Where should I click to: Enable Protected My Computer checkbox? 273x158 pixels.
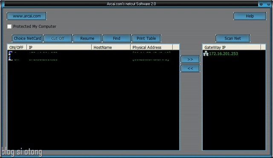tap(9, 26)
